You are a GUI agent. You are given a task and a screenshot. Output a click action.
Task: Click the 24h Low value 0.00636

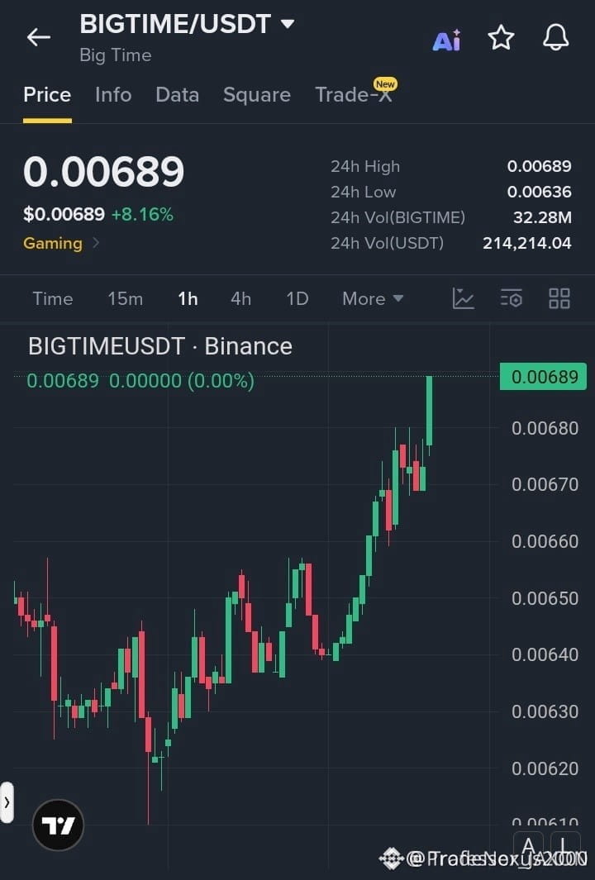(x=540, y=192)
